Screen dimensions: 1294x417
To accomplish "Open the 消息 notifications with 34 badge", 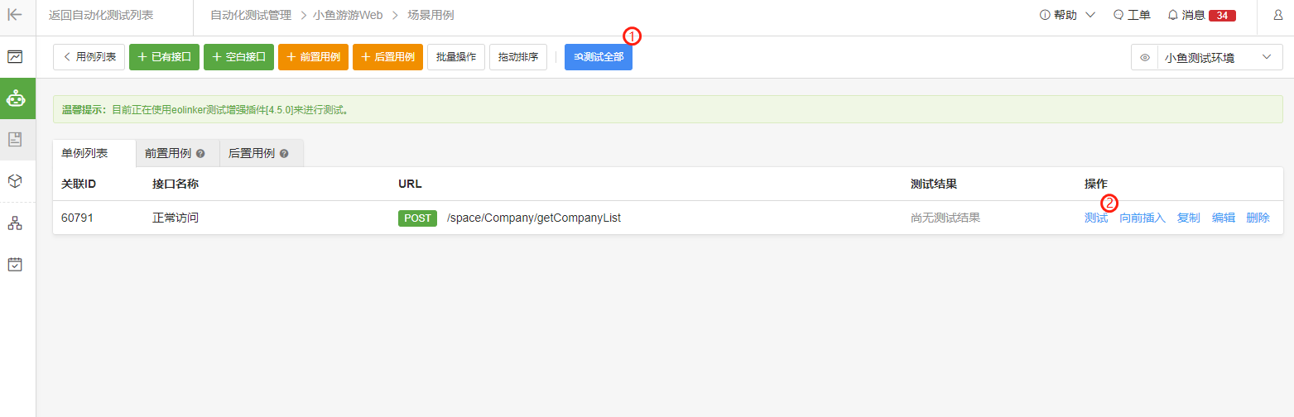I will point(1201,15).
